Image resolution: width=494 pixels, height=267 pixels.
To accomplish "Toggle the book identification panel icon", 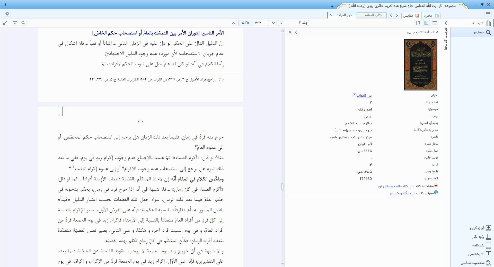I will 426,23.
